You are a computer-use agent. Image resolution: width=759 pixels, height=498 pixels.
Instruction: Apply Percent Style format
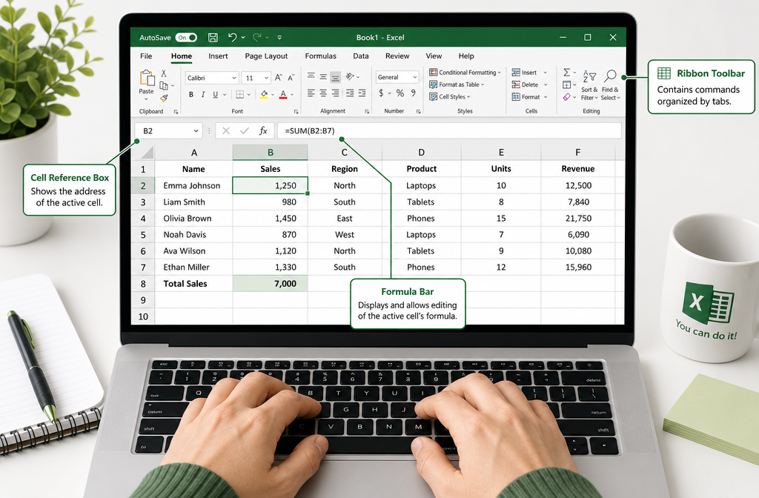click(400, 93)
